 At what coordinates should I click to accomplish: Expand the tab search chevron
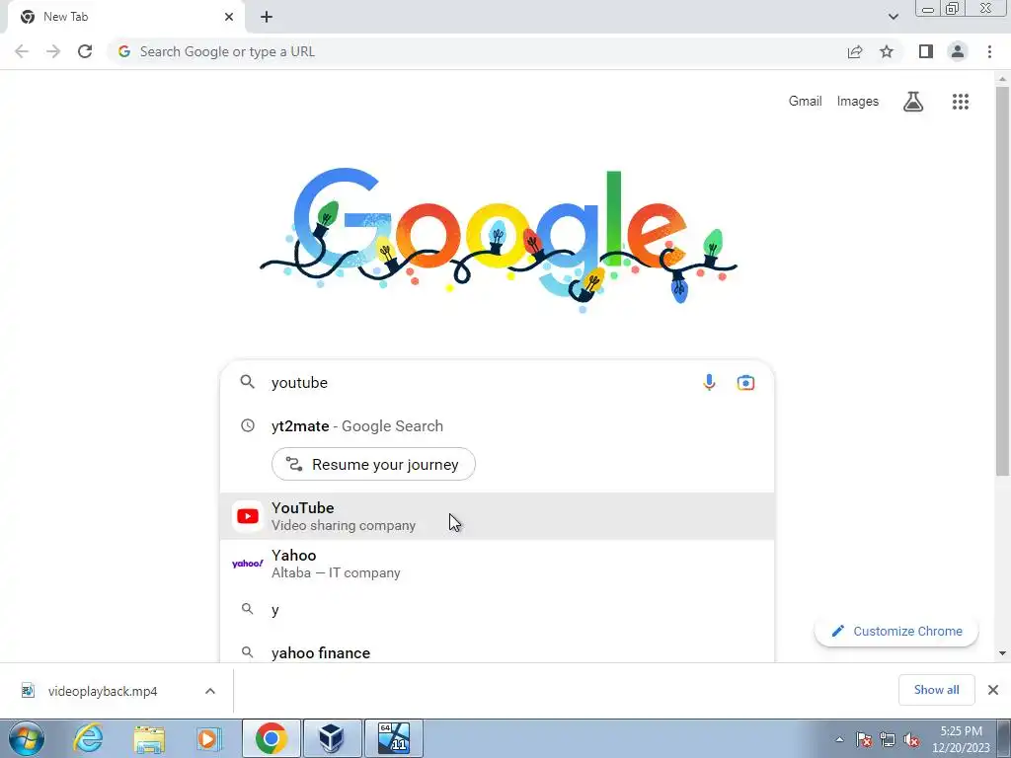coord(893,17)
